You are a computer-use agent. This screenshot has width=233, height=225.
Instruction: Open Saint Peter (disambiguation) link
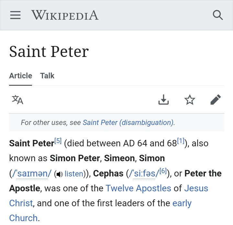pos(128,122)
